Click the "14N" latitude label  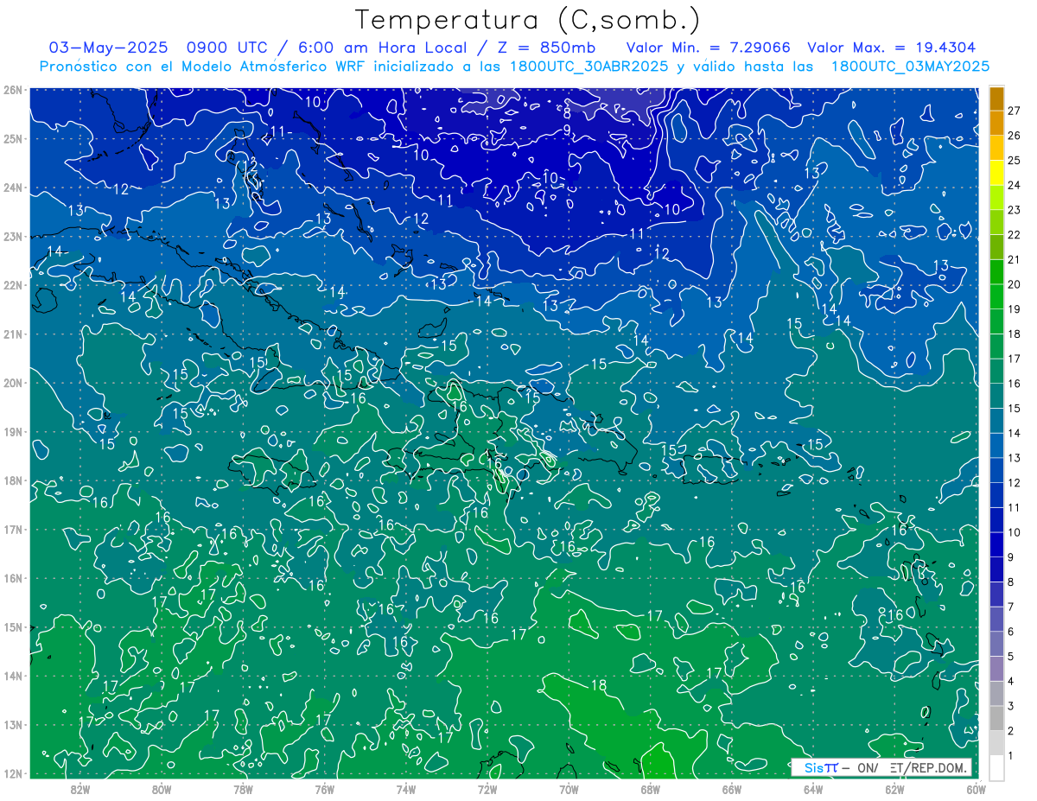point(12,676)
